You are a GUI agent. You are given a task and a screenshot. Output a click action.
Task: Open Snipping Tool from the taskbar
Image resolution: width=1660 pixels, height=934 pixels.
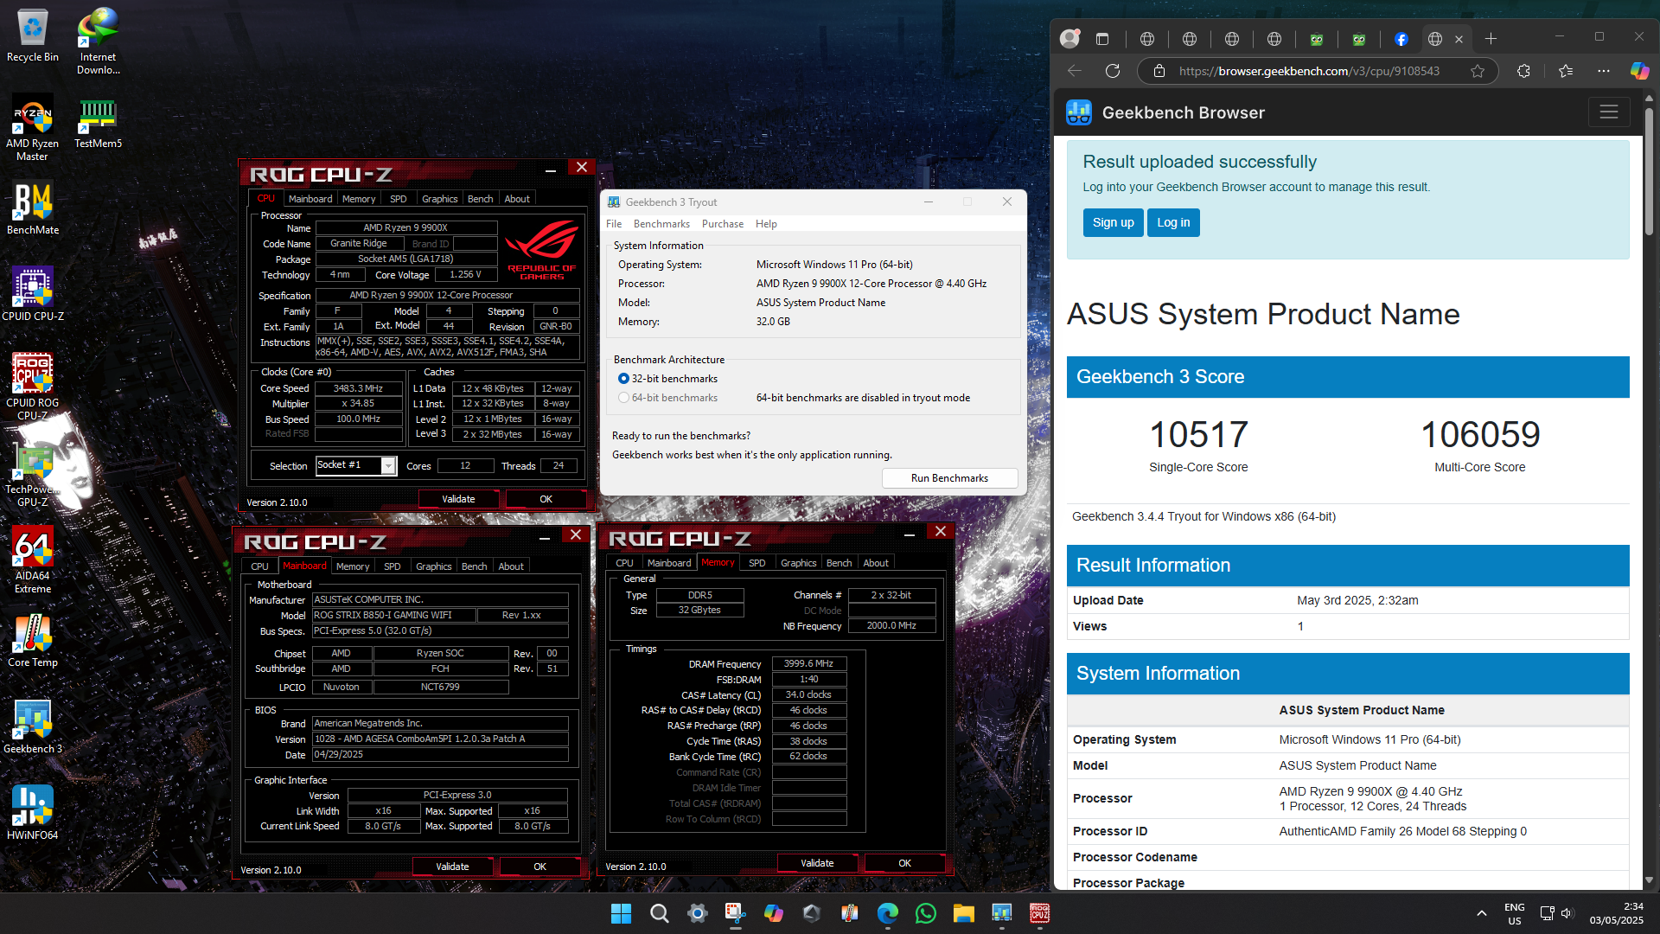(x=736, y=913)
